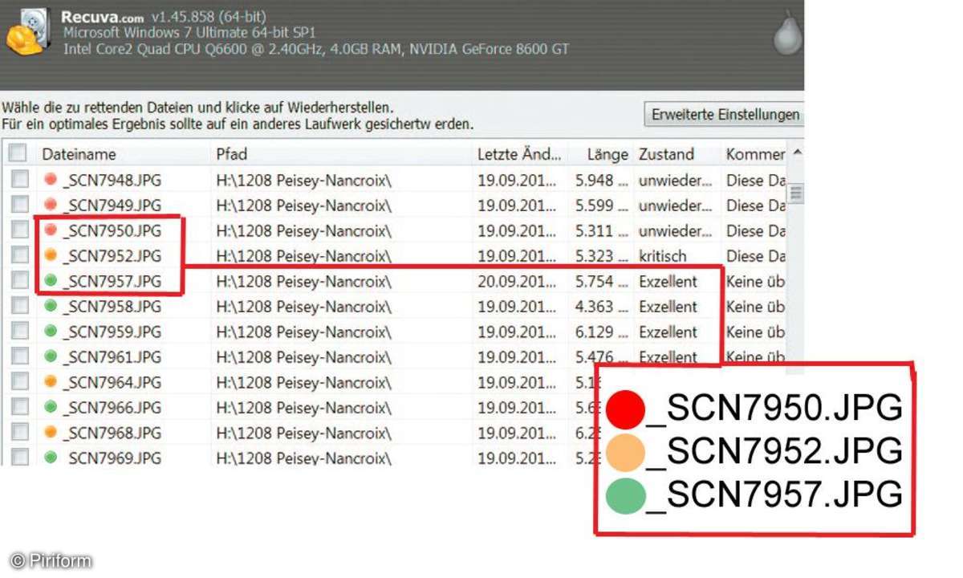Check the box for _SCN7964.JPG
Screen dimensions: 963x578
20,382
